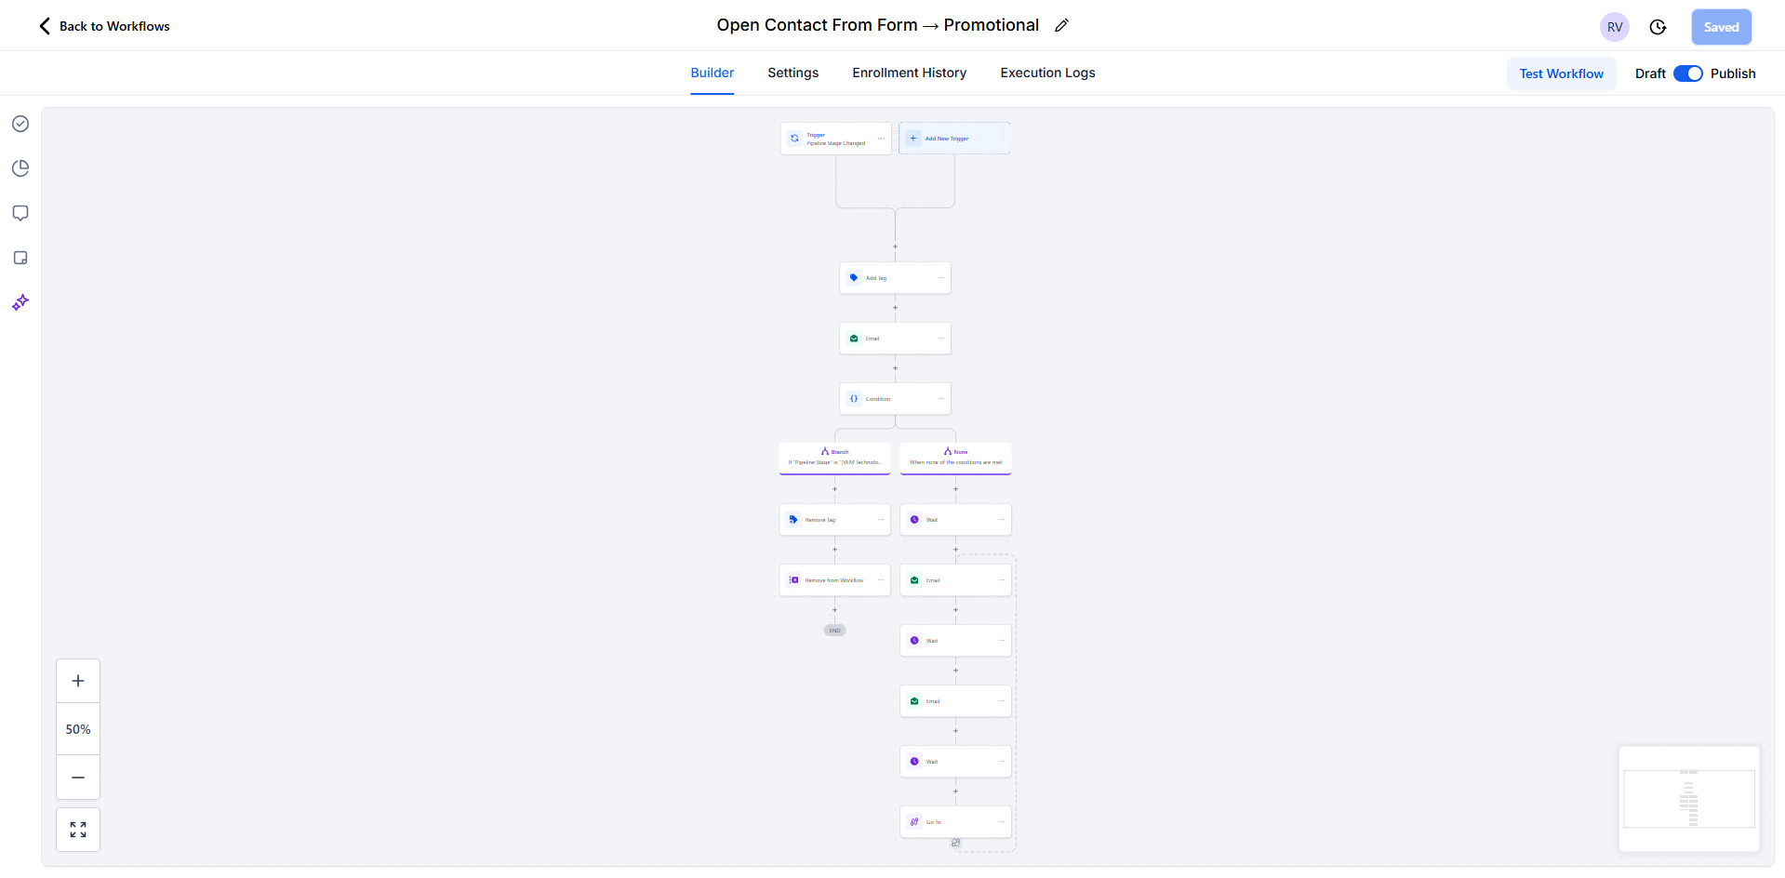Add step directly below Branch card
The height and width of the screenshot is (878, 1785).
pos(834,489)
